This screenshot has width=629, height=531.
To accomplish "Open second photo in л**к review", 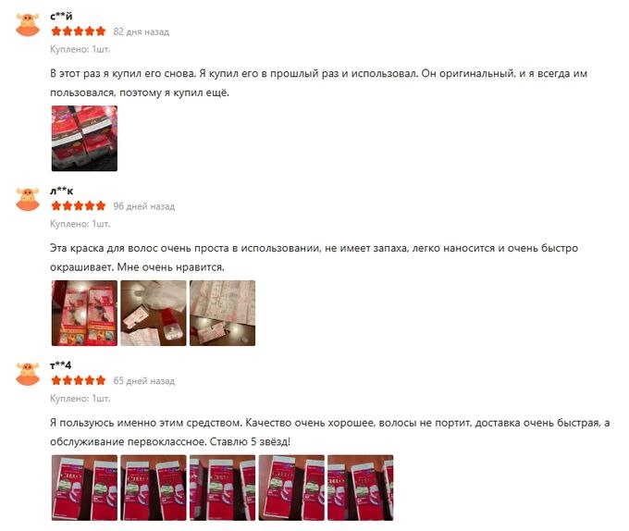I will 154,314.
